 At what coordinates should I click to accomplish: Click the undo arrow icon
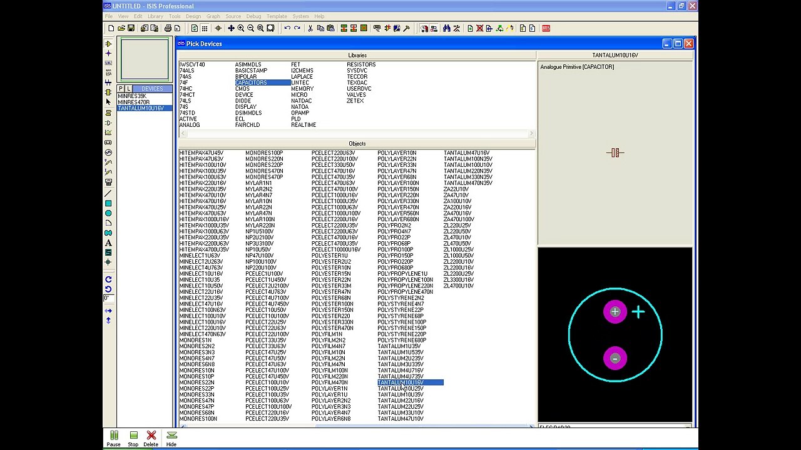click(x=287, y=28)
